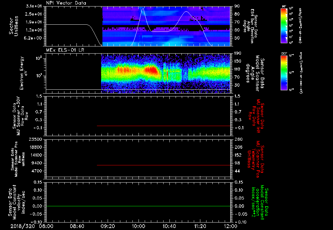Click the 4700 scanner position tick label

click(37, 171)
